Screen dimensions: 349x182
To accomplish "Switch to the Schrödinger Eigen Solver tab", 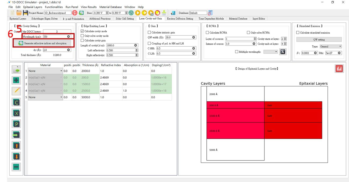I will (x=44, y=19).
